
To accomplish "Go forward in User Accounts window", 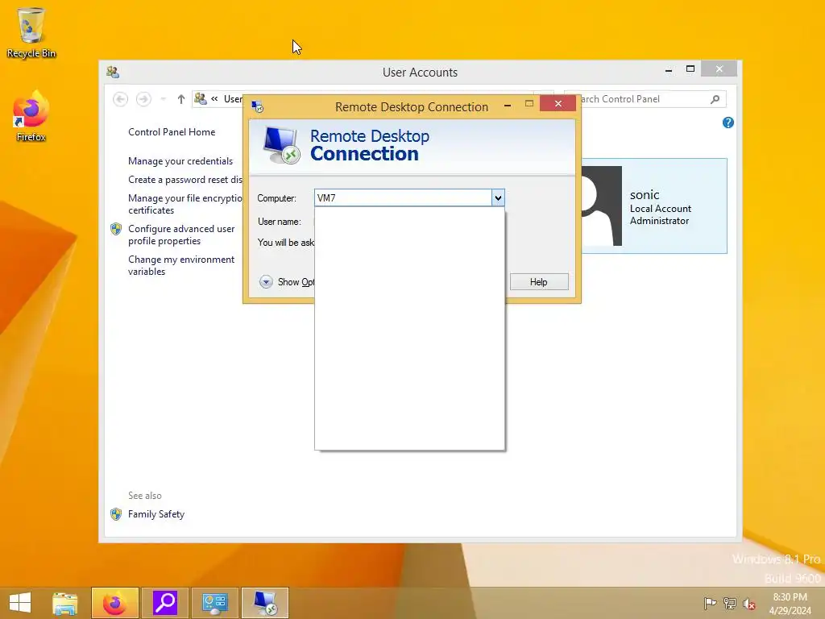I will [143, 99].
